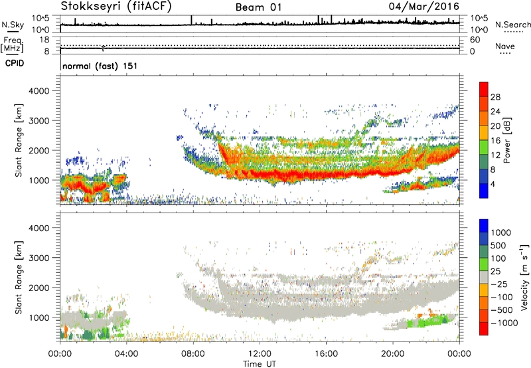Image resolution: width=531 pixels, height=368 pixels.
Task: Click the "08:00" time axis tick label
Action: pyautogui.click(x=193, y=354)
